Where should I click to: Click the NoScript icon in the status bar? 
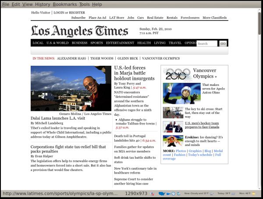pos(152,194)
